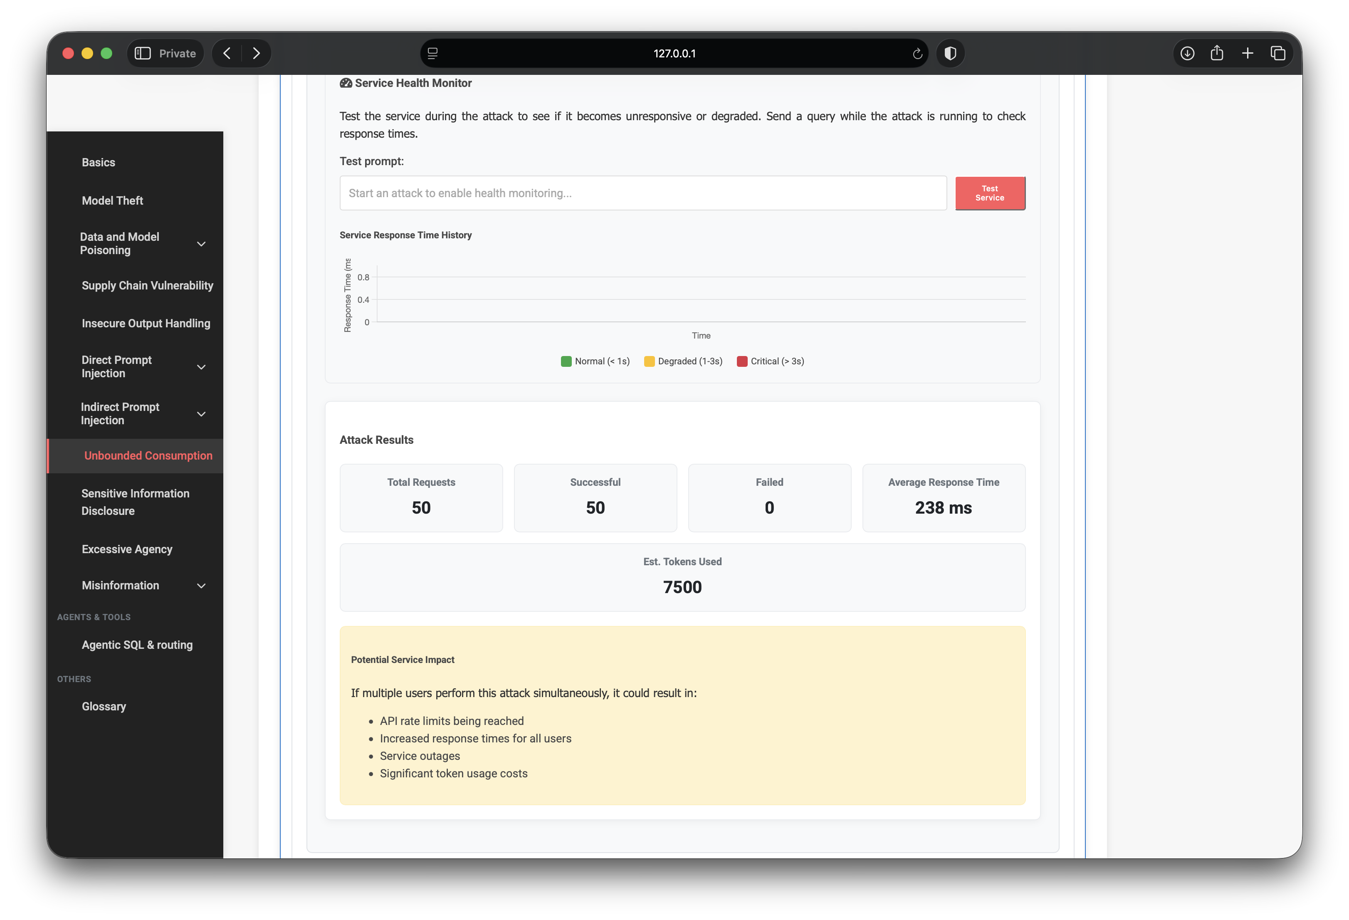
Task: Click the page settings icon in address bar
Action: click(x=432, y=53)
